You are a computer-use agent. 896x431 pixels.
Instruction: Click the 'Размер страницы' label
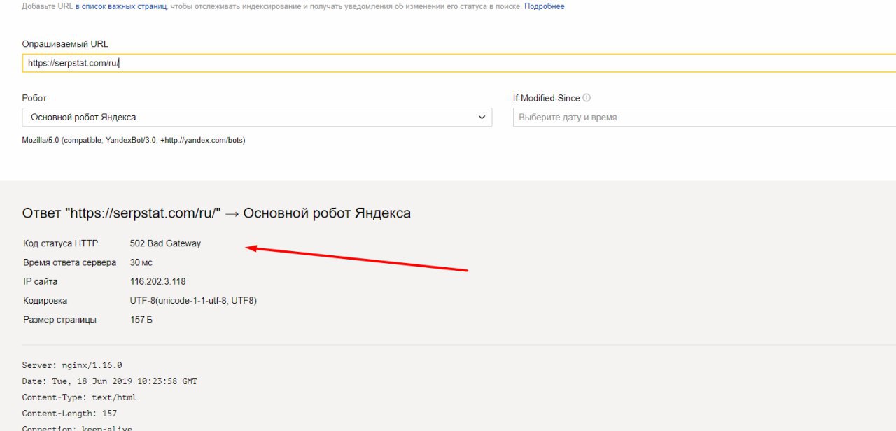tap(60, 320)
